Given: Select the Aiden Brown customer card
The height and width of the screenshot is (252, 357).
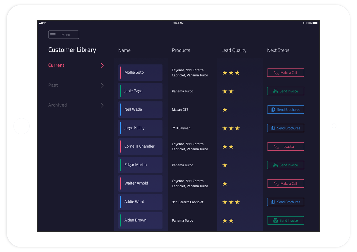Looking at the screenshot, I should coord(140,220).
